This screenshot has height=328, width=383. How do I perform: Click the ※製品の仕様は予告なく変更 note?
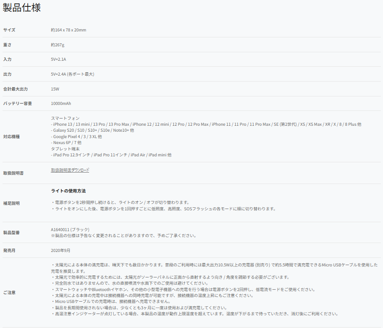click(x=124, y=236)
